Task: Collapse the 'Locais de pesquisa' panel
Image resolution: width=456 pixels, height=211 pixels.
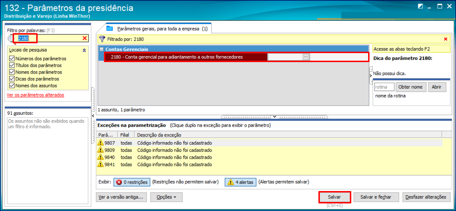Action: 84,50
